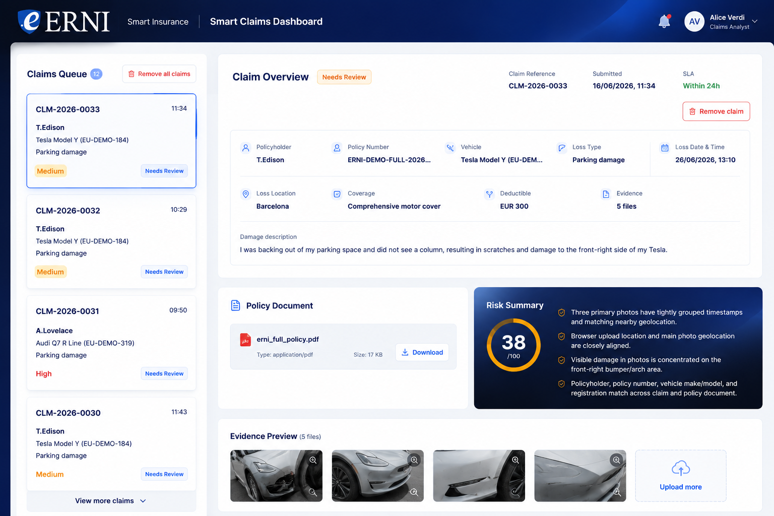The width and height of the screenshot is (774, 516).
Task: Click the claims count badge 12
Action: (96, 74)
